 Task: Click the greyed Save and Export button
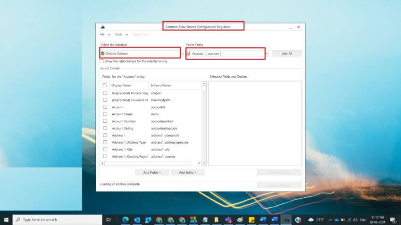click(279, 185)
